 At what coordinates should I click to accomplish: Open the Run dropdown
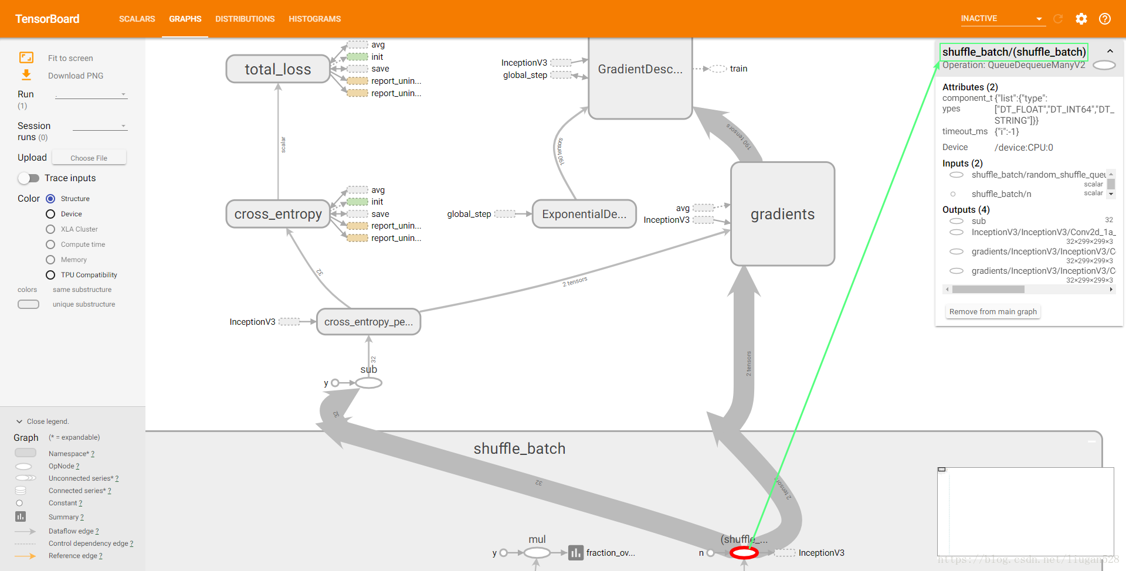[x=91, y=94]
